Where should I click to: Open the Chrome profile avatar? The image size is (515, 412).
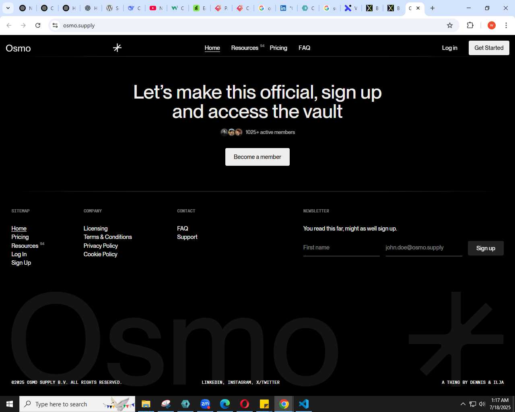492,25
